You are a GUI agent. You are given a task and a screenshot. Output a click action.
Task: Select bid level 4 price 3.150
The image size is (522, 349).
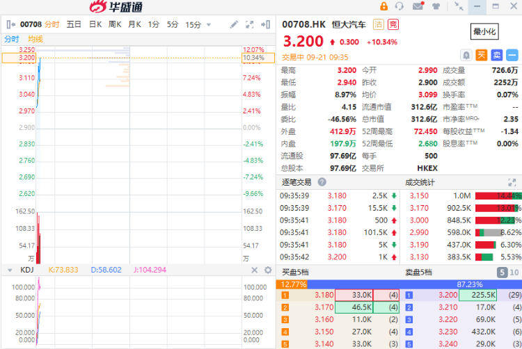[x=324, y=332]
